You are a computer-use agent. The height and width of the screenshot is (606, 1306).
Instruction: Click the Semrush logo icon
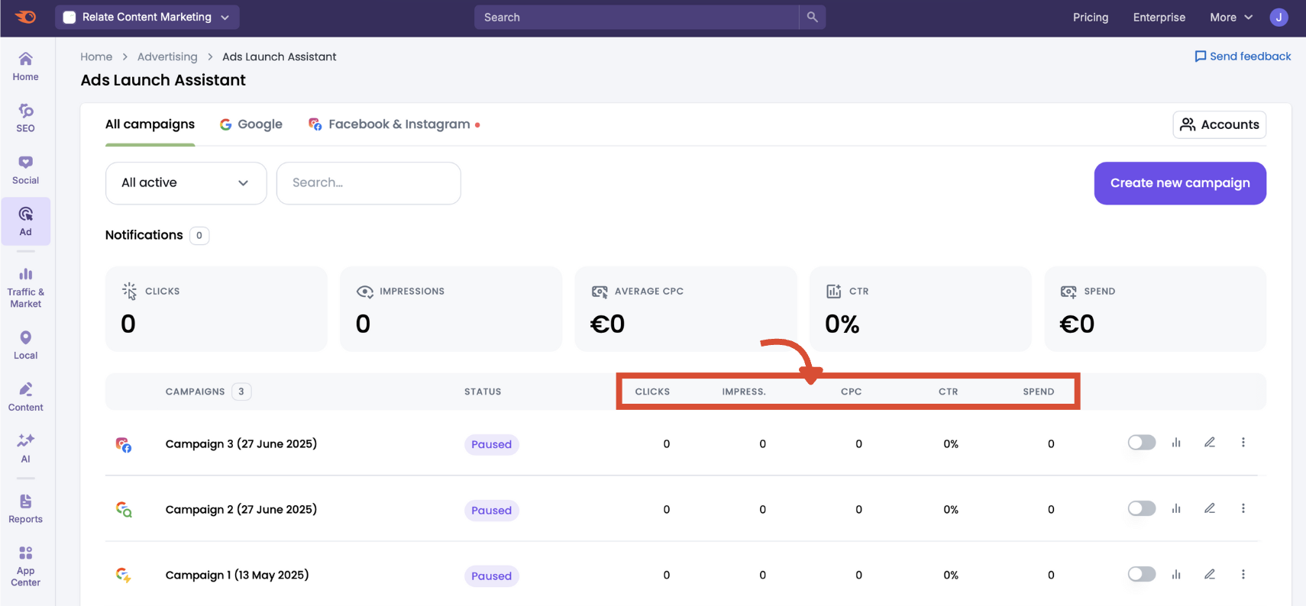tap(25, 17)
